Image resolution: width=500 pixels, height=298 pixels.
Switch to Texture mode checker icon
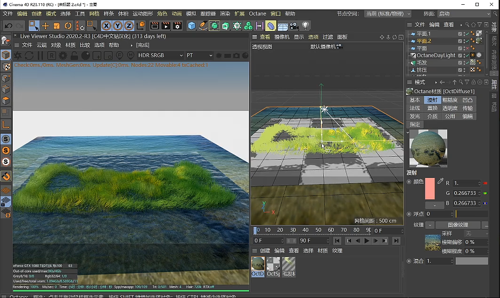(x=6, y=66)
